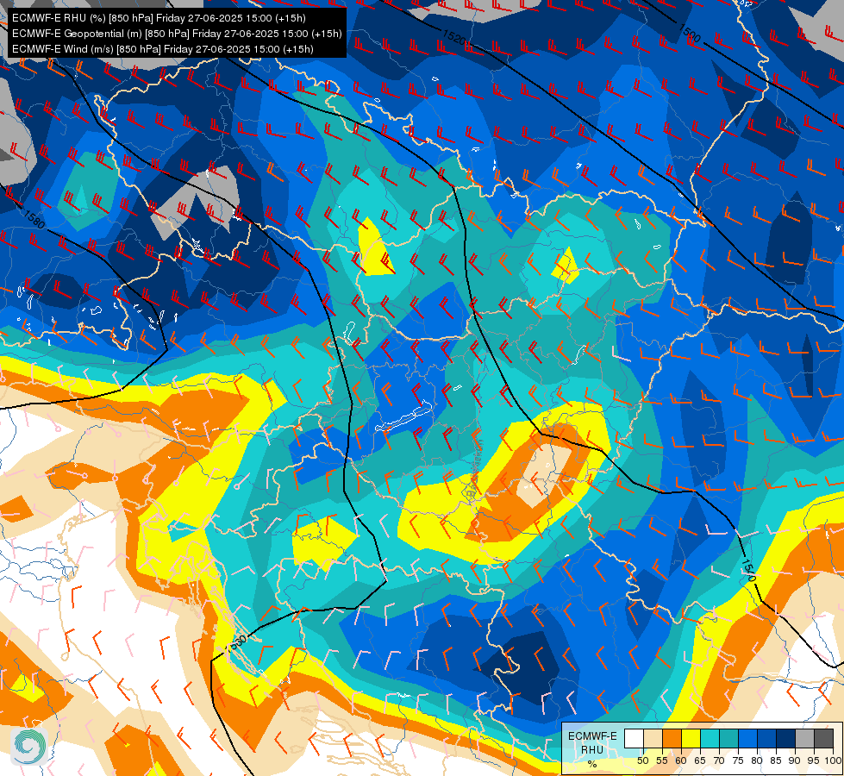Click the legend value 60

coord(681,760)
